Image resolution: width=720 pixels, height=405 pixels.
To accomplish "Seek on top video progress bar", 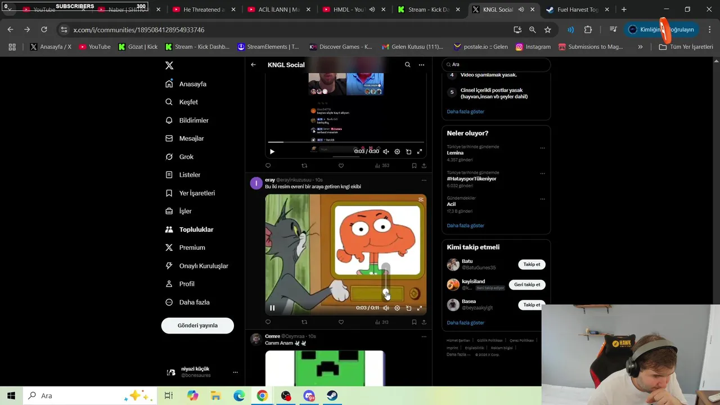I will pos(346,142).
